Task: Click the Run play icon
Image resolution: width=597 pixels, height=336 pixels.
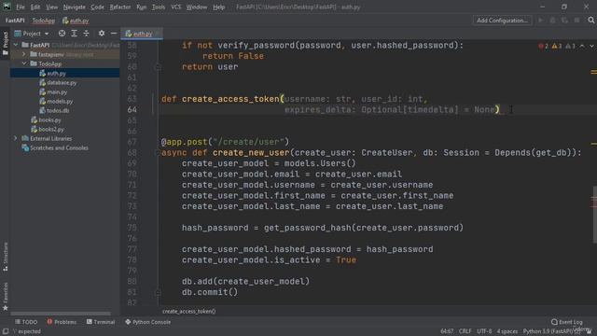Action: click(541, 21)
